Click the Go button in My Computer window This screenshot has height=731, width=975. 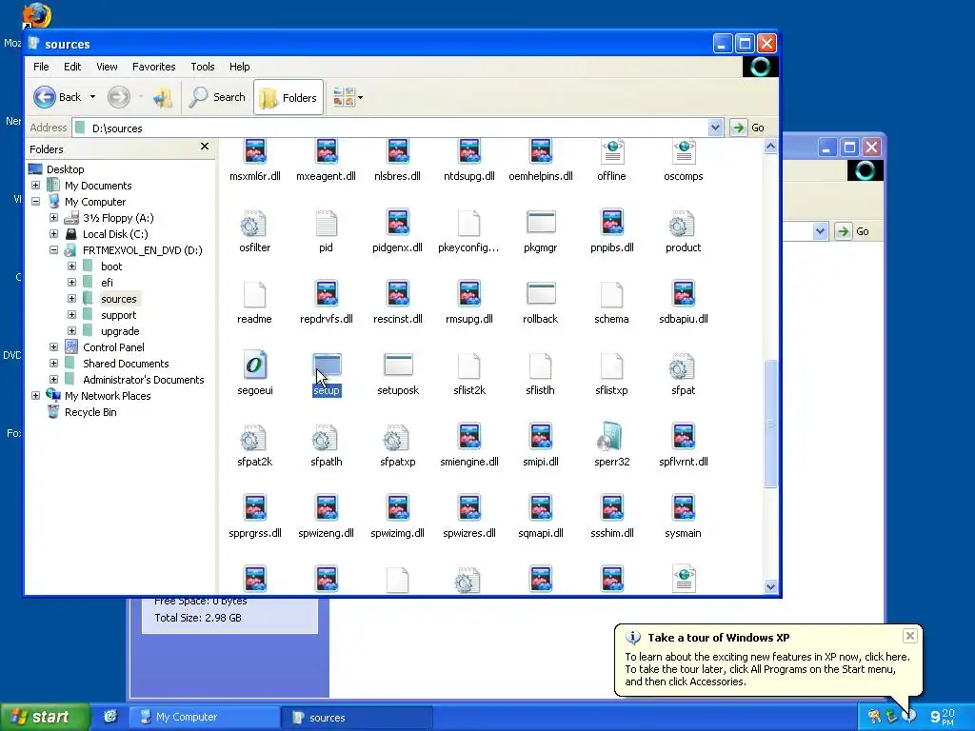(x=852, y=231)
